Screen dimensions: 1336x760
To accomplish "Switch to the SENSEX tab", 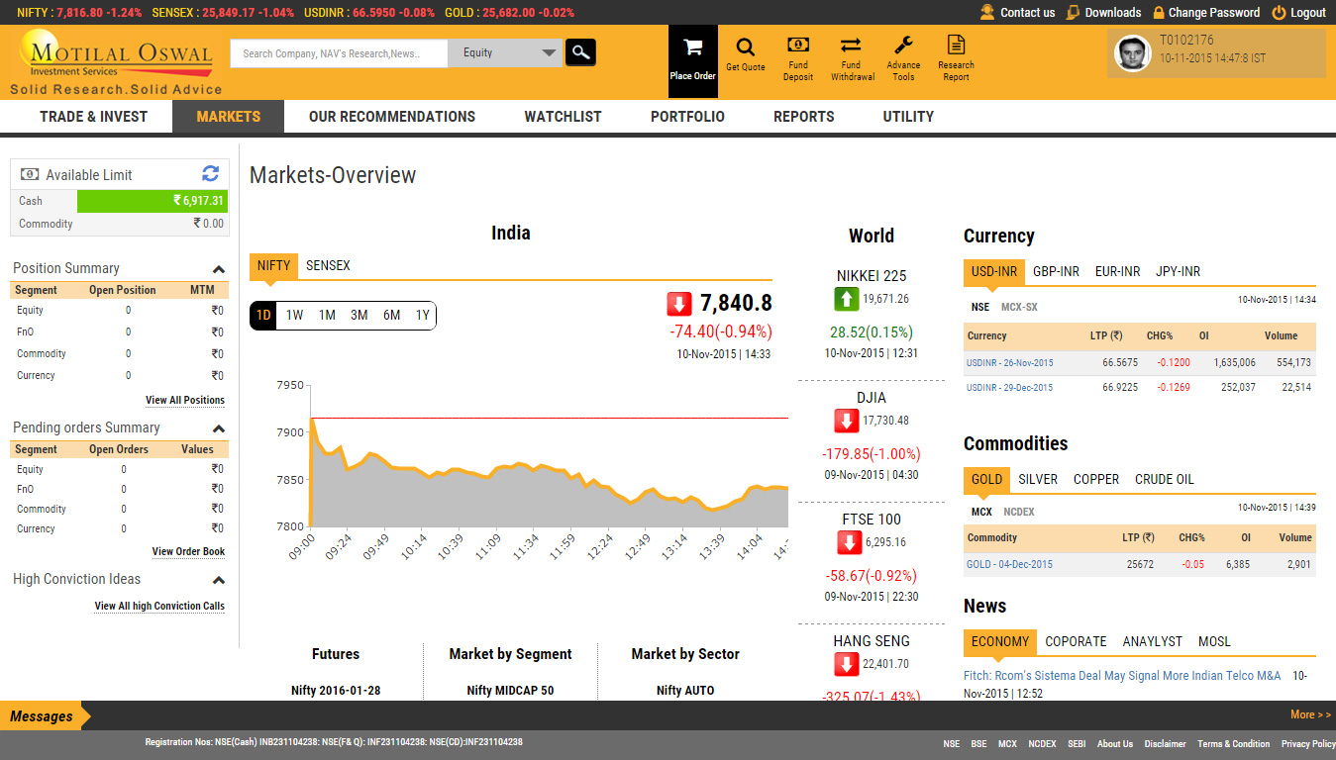I will click(x=328, y=266).
